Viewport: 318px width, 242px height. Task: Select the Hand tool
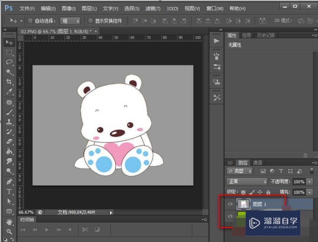[9, 222]
